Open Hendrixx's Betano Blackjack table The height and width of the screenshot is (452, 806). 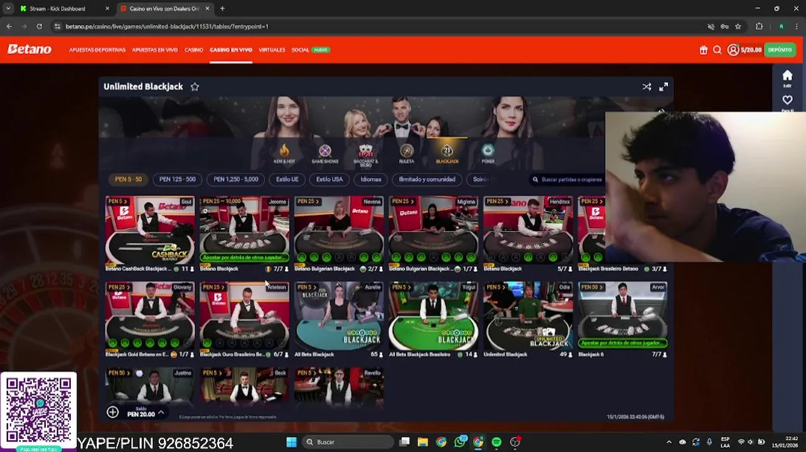pyautogui.click(x=528, y=234)
